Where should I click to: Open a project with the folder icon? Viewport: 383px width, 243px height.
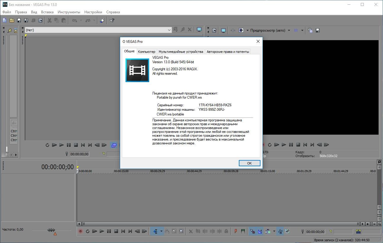[12, 20]
